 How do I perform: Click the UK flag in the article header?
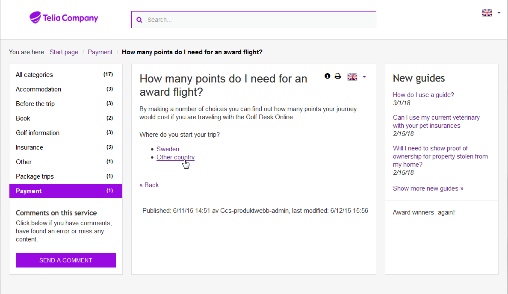click(352, 77)
